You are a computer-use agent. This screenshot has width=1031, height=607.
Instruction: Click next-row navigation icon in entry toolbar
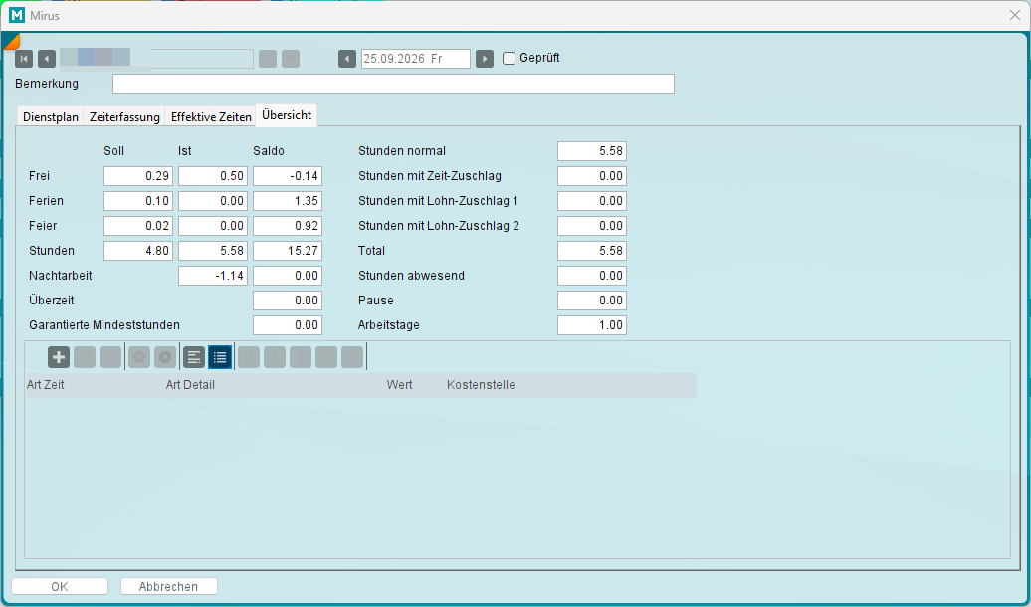[x=326, y=357]
